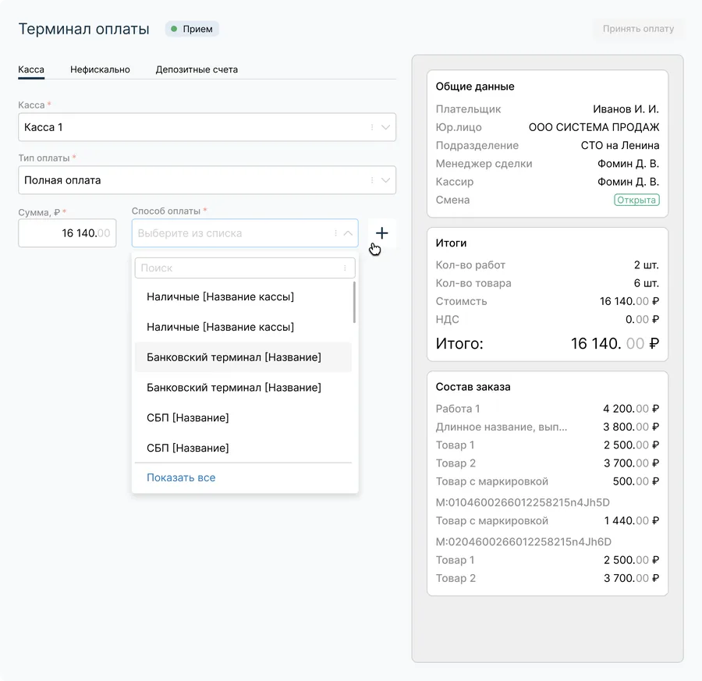Select second Наличные [Название кассы] option

tap(243, 327)
